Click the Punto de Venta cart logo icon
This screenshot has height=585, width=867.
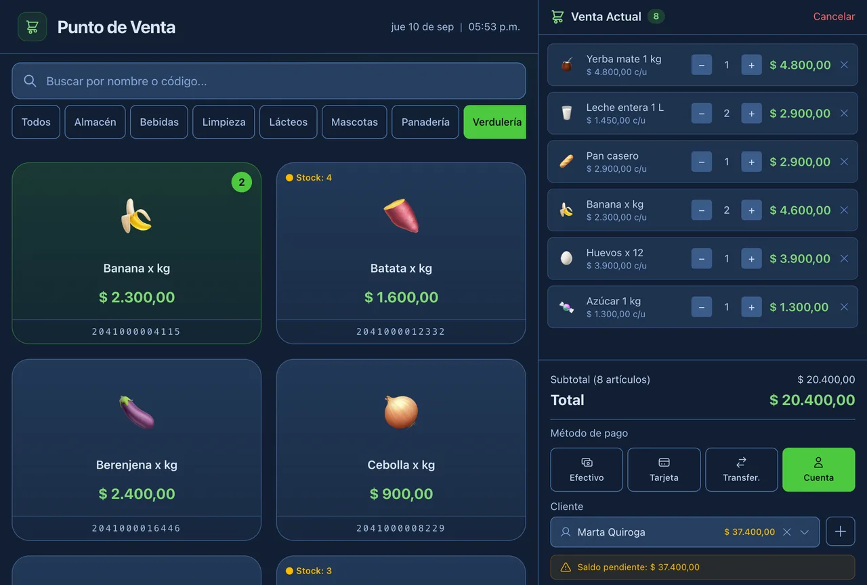pyautogui.click(x=32, y=27)
